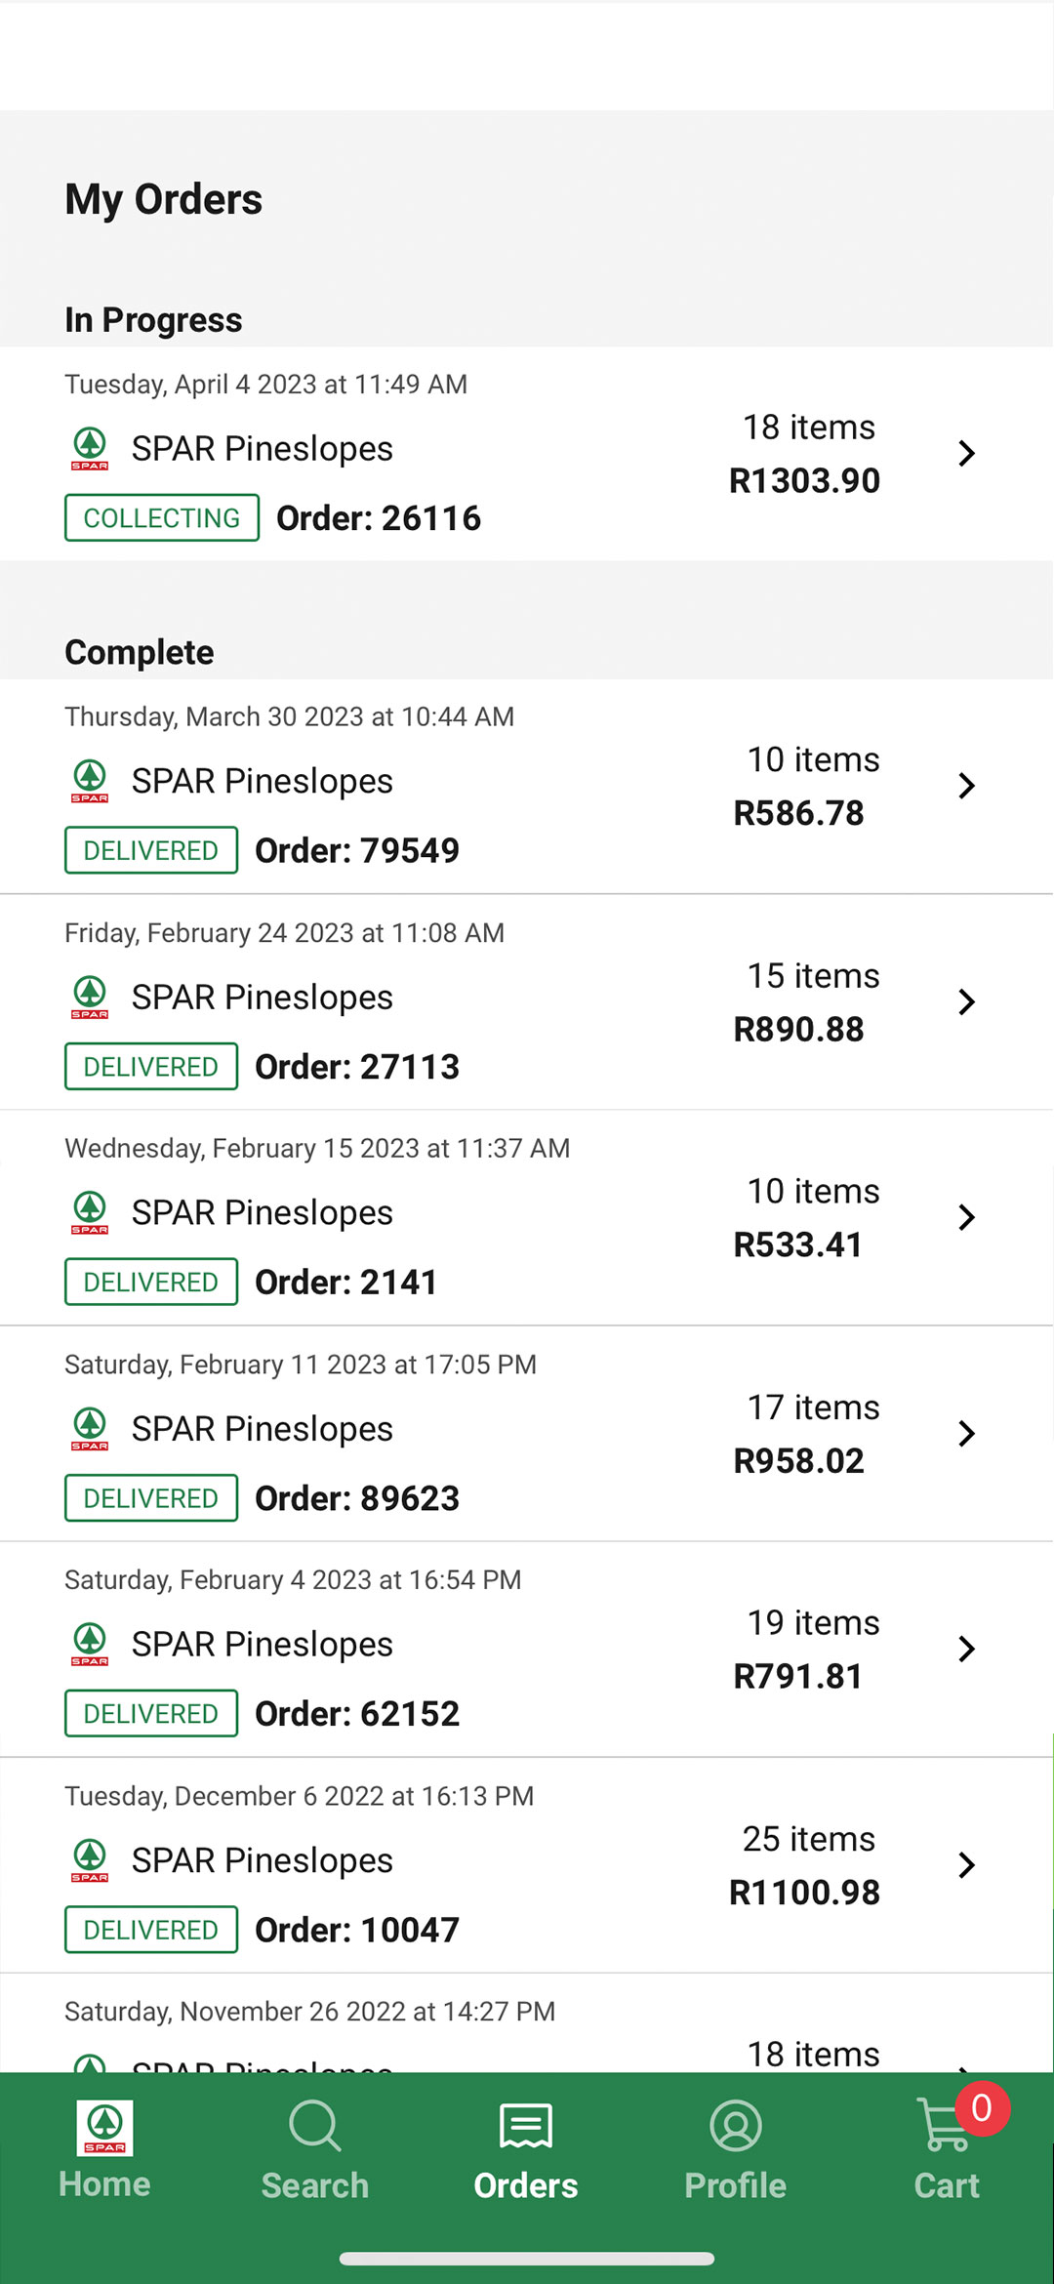The height and width of the screenshot is (2284, 1054).
Task: Select the Orders tab icon
Action: (526, 2126)
